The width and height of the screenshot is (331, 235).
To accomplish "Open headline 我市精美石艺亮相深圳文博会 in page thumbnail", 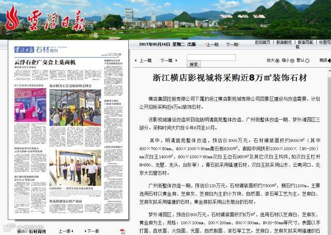I will tap(70, 86).
